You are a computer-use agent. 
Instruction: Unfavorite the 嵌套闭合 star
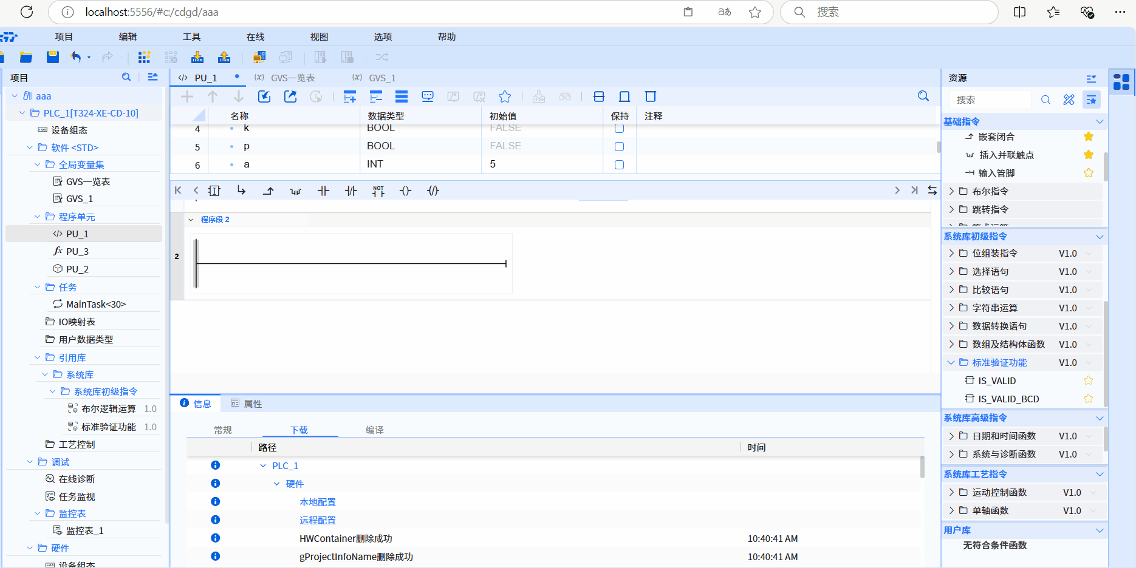(1088, 137)
